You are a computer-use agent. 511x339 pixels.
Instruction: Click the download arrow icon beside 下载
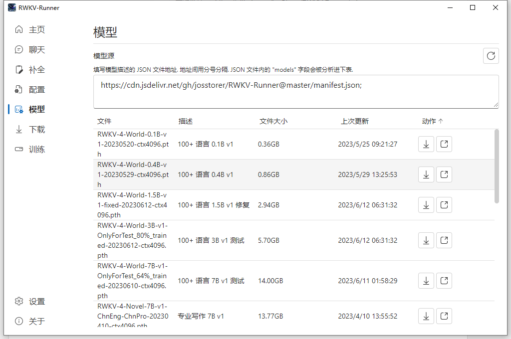[x=19, y=129]
